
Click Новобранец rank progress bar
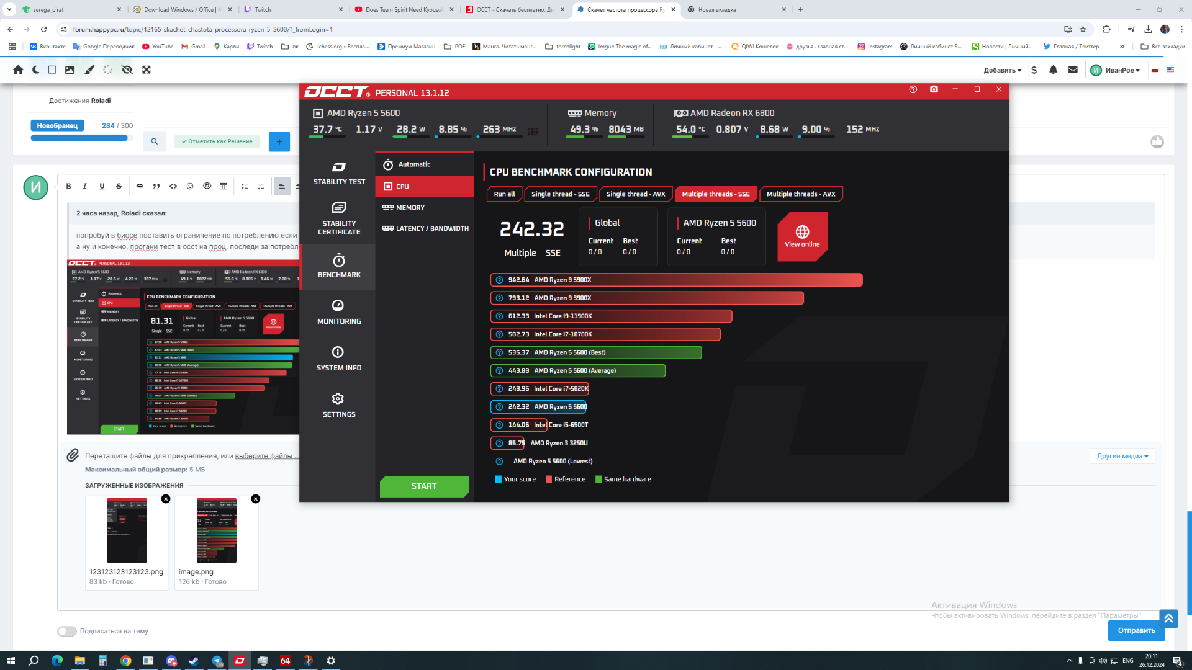coord(81,138)
